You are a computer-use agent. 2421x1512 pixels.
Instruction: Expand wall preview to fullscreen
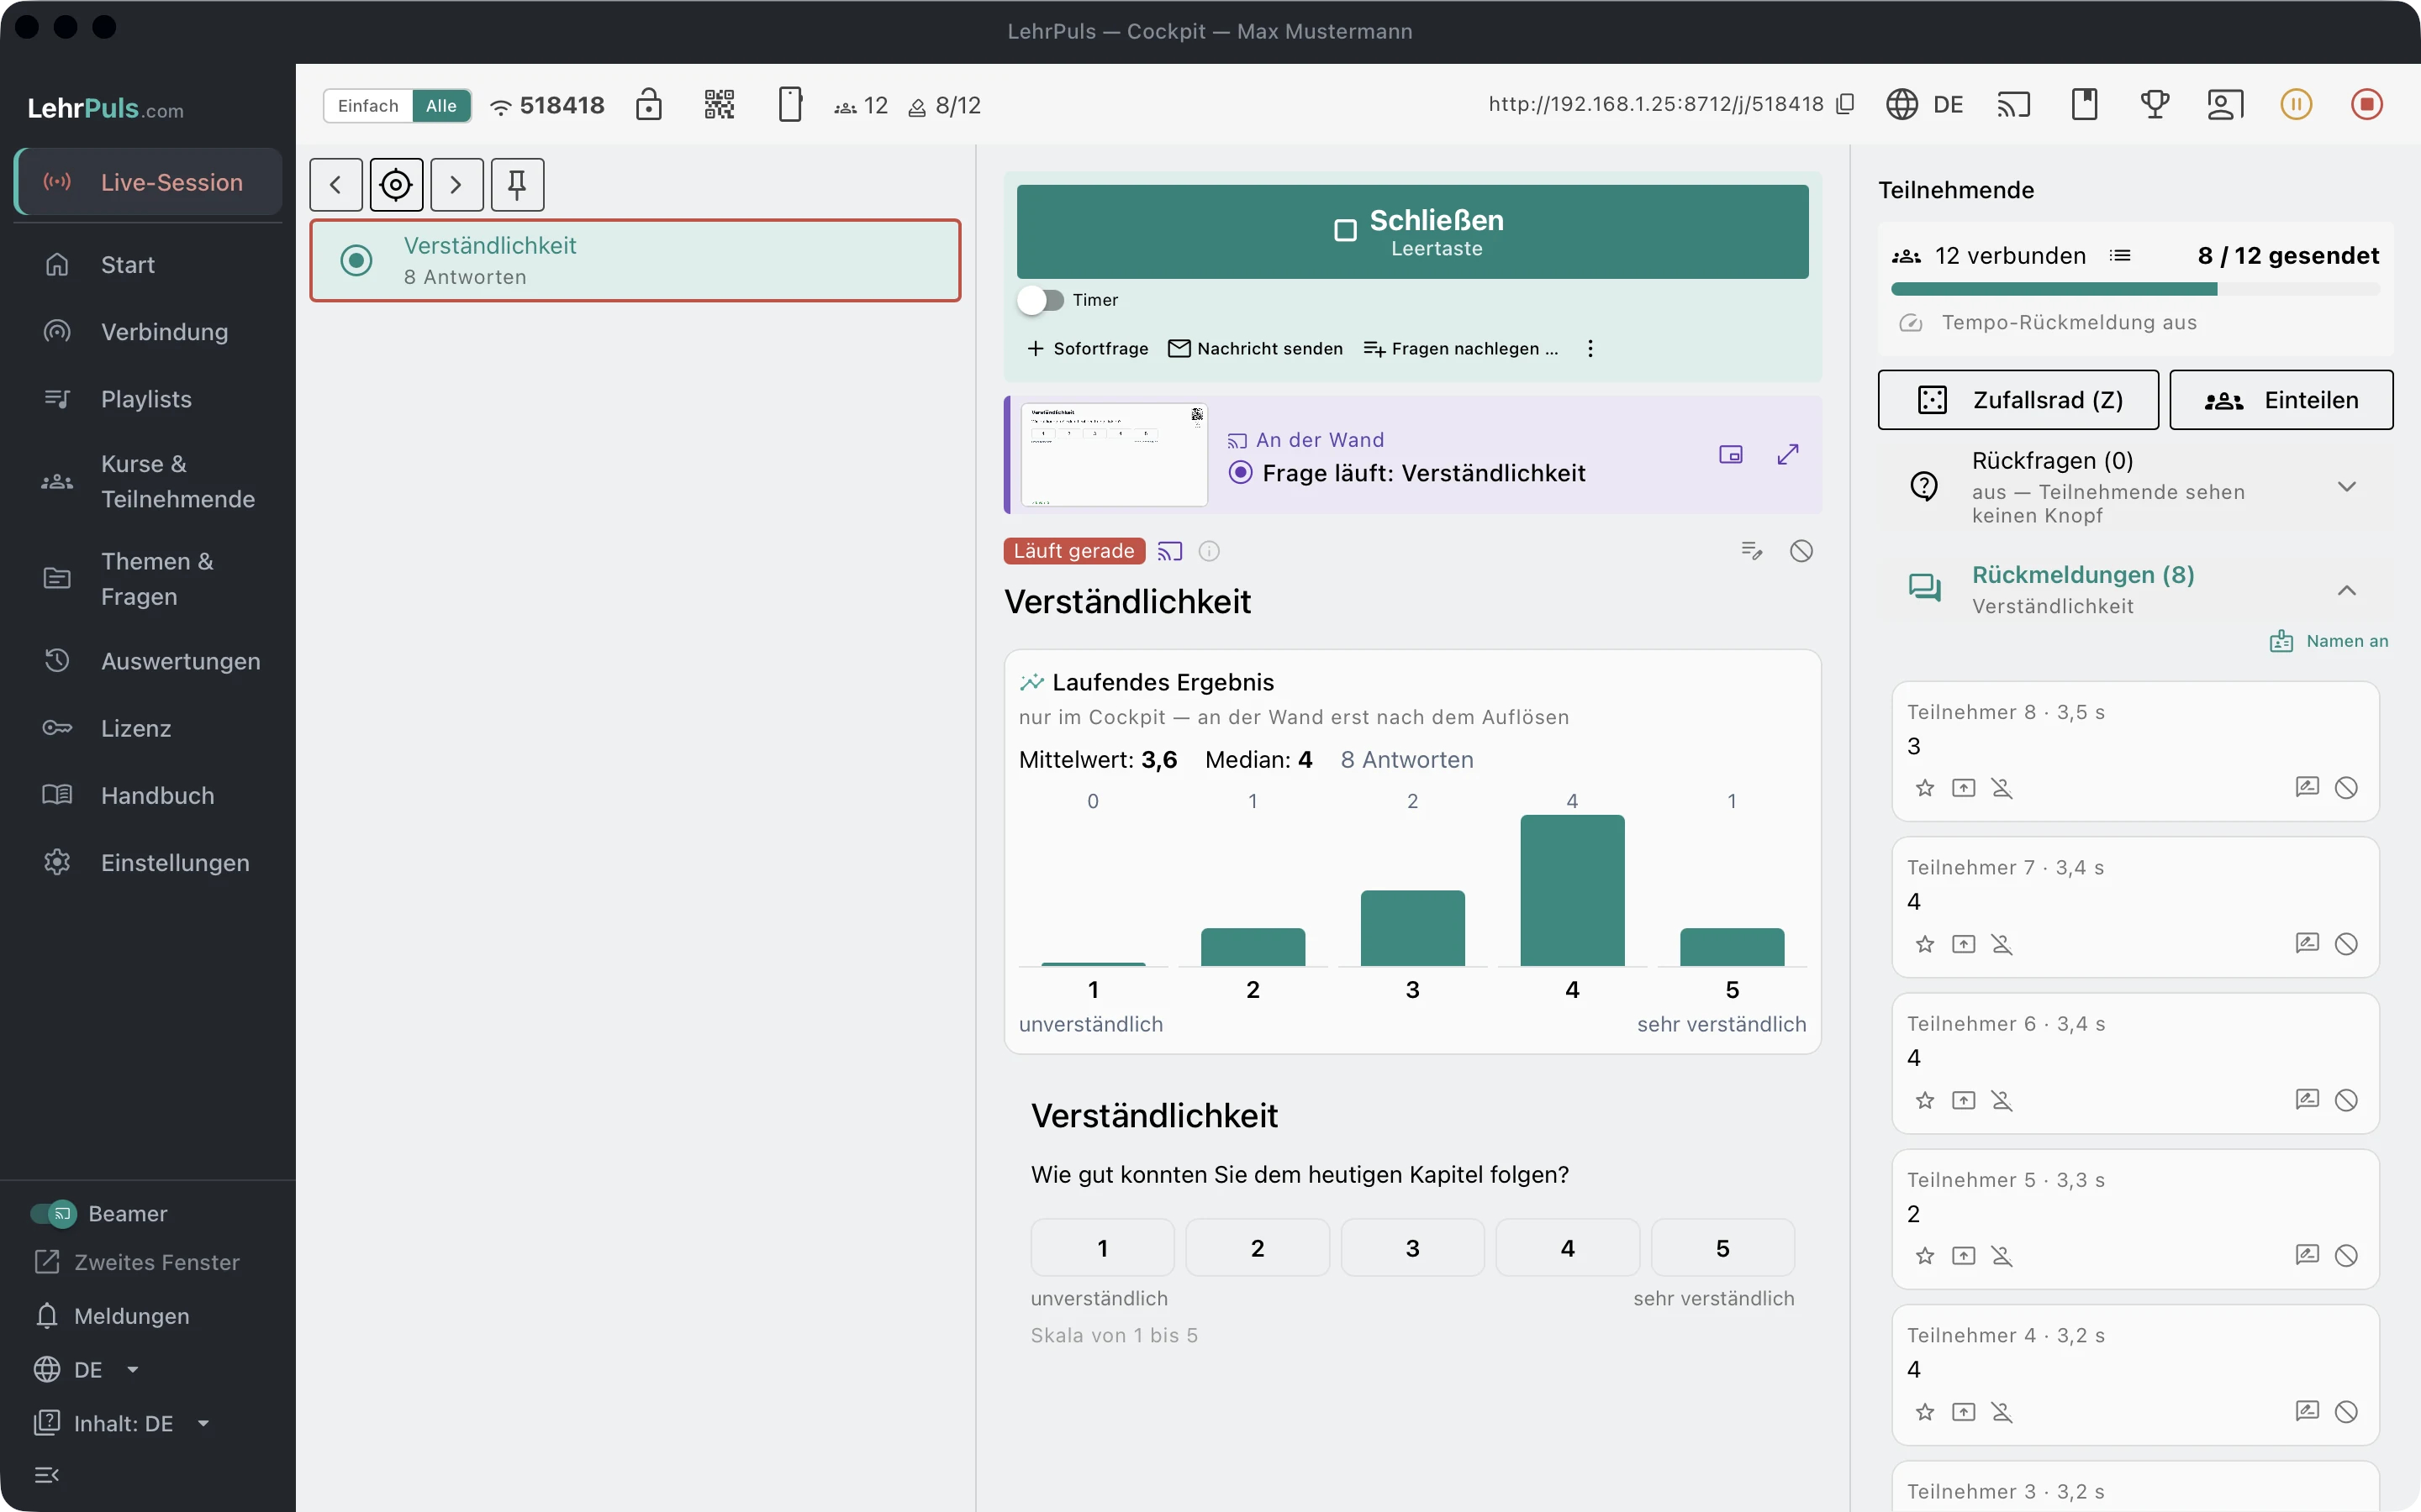click(x=1788, y=455)
